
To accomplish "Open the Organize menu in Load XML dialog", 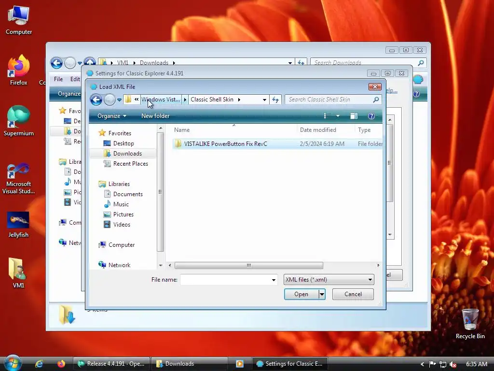I will pos(112,116).
